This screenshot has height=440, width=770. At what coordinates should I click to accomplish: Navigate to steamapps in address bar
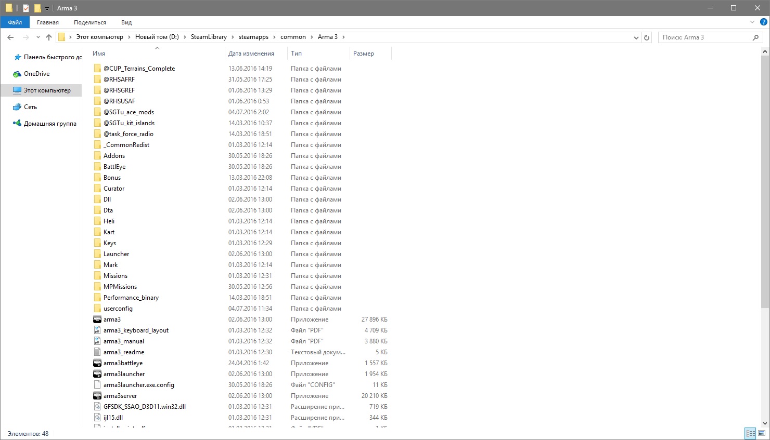pyautogui.click(x=254, y=37)
